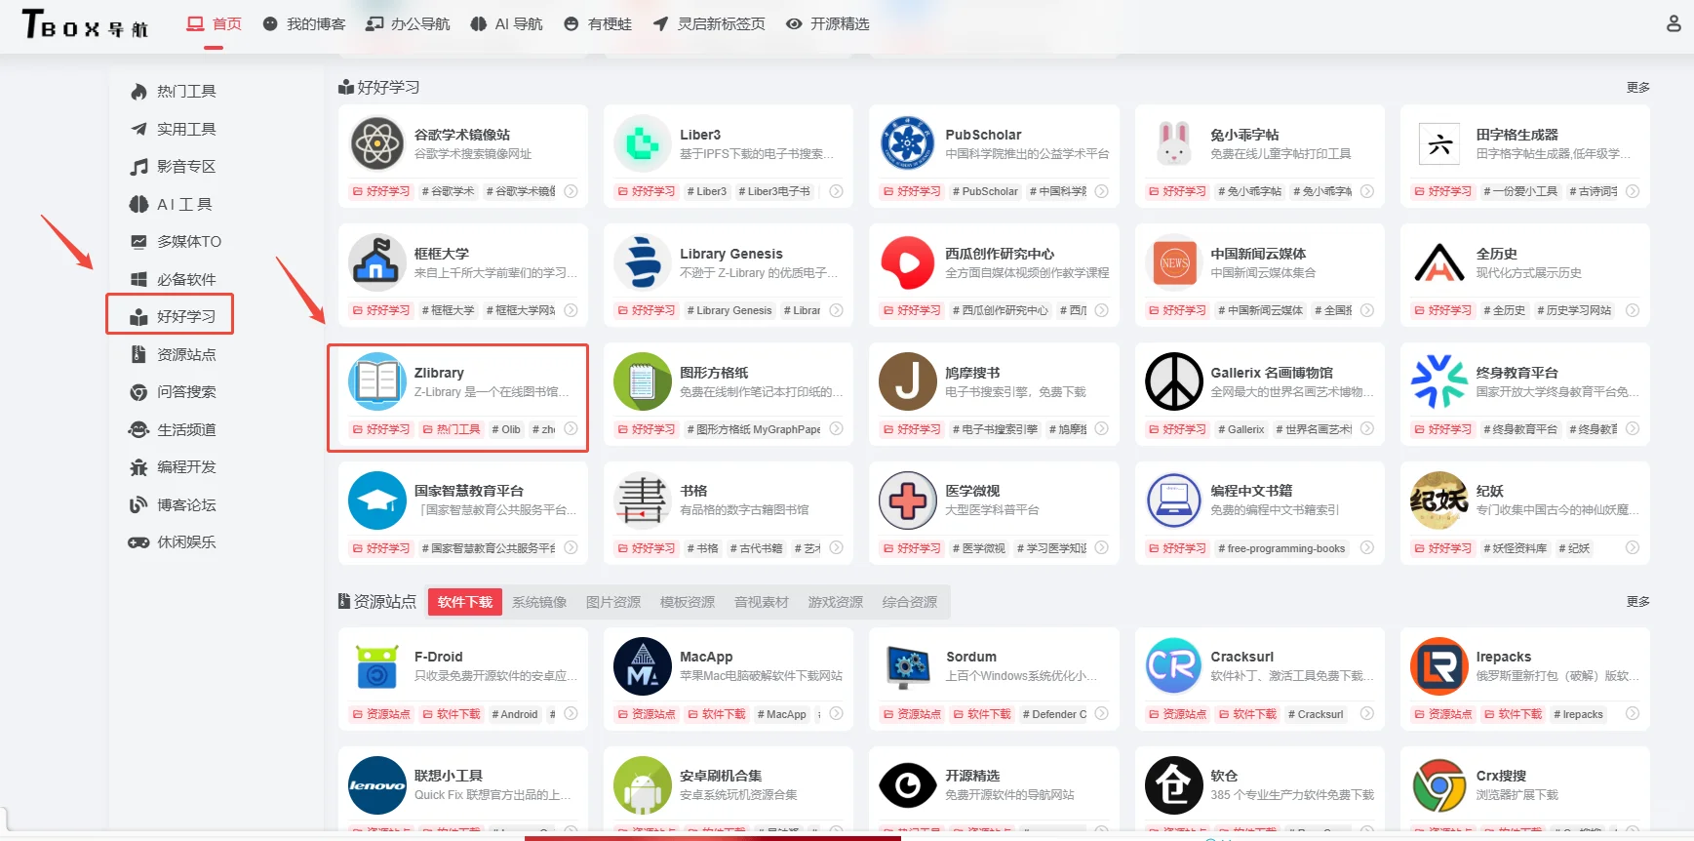This screenshot has height=841, width=1694.
Task: Switch to the 游戏资源 tab
Action: (x=836, y=602)
